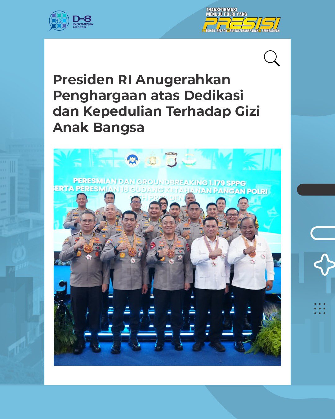Click the Transformasi Menuju Polri Yang text

pyautogui.click(x=226, y=12)
